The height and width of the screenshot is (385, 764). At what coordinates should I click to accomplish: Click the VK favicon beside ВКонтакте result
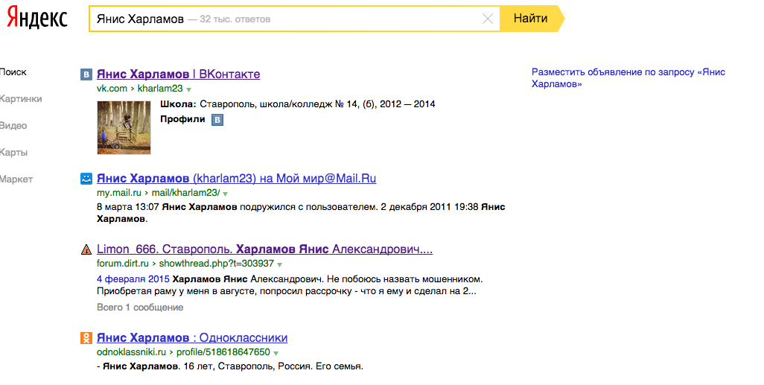86,74
